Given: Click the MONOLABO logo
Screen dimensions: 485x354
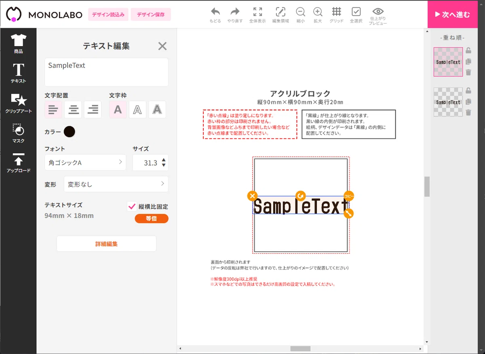Looking at the screenshot, I should pos(44,15).
